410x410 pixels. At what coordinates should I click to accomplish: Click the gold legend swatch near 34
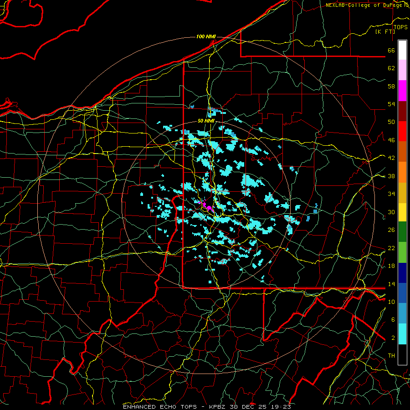click(402, 193)
